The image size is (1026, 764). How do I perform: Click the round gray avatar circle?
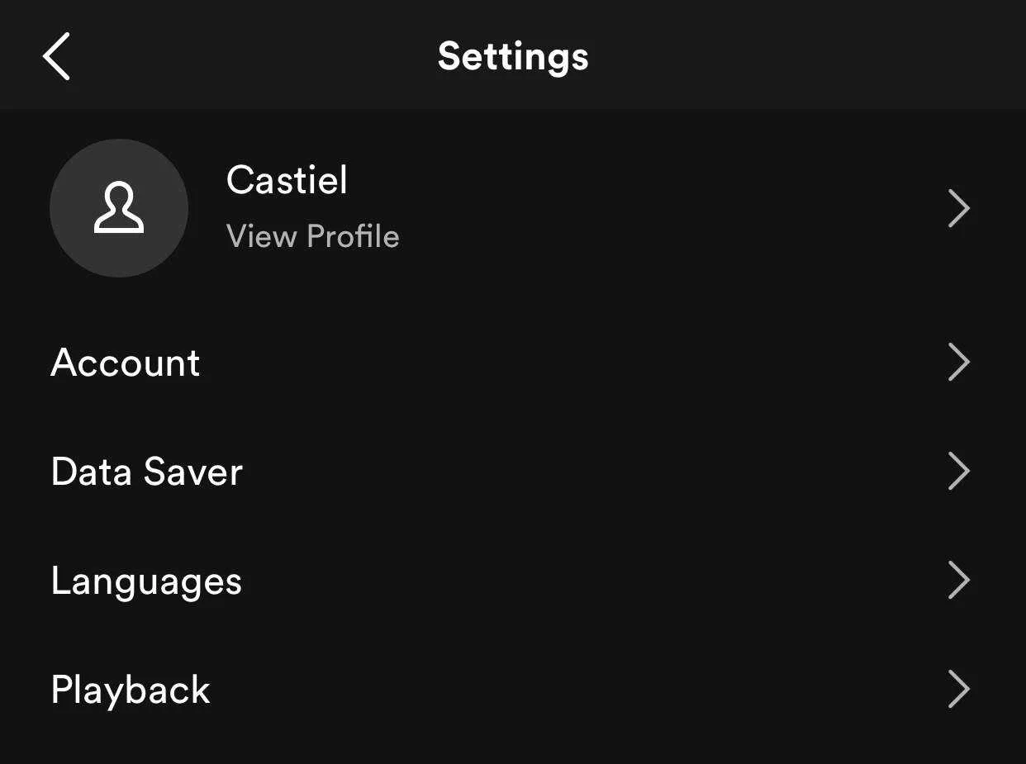(x=119, y=208)
